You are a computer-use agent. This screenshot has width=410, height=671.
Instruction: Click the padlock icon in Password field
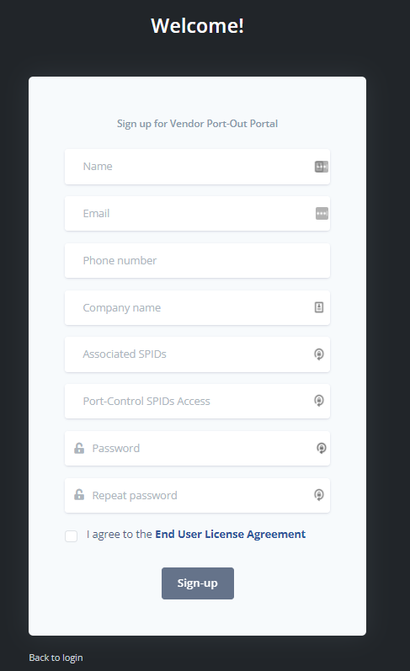point(79,448)
